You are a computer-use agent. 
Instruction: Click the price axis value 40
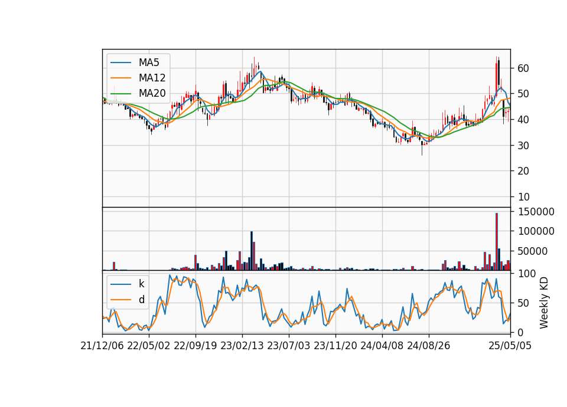click(x=523, y=120)
